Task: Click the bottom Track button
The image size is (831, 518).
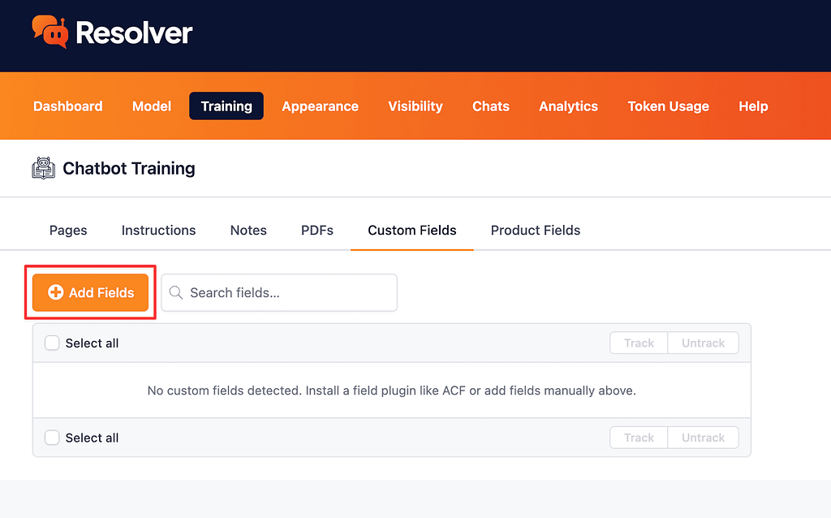Action: (x=639, y=438)
